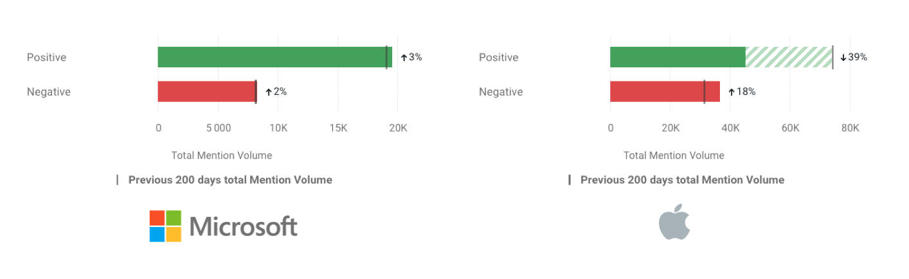Click the 10K tick on Microsoft axis
The width and height of the screenshot is (909, 279).
click(278, 128)
